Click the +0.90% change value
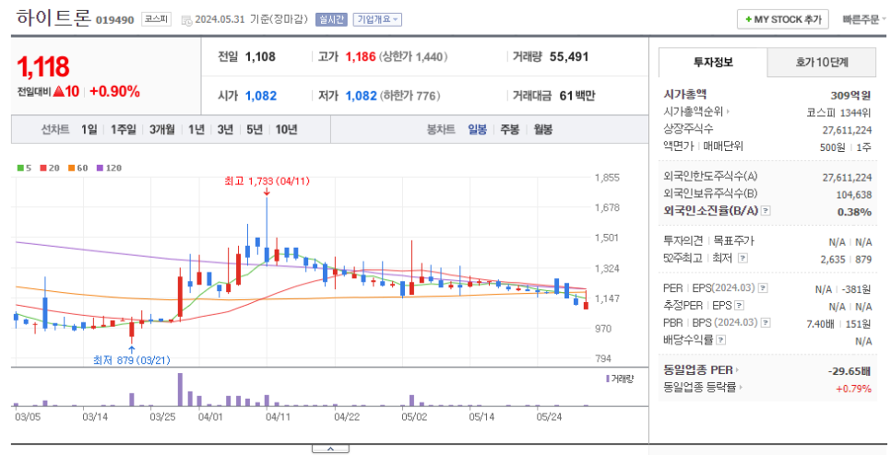Image resolution: width=891 pixels, height=455 pixels. click(114, 91)
